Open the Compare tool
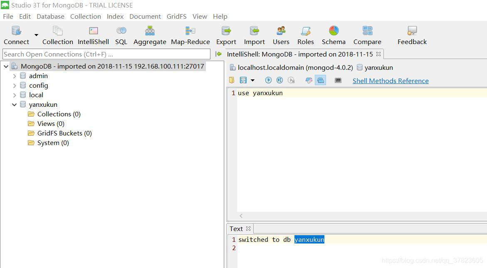 pos(367,36)
